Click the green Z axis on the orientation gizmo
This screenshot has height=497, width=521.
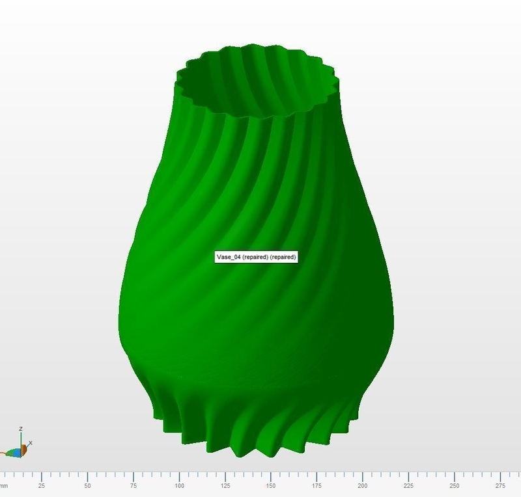pyautogui.click(x=21, y=437)
